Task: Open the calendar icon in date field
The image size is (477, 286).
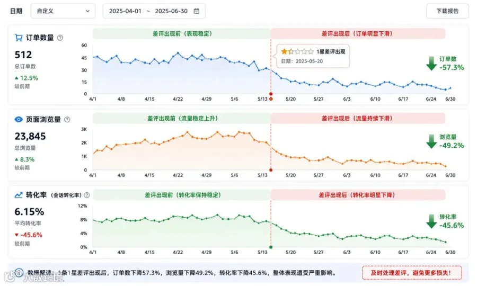Action: 197,11
